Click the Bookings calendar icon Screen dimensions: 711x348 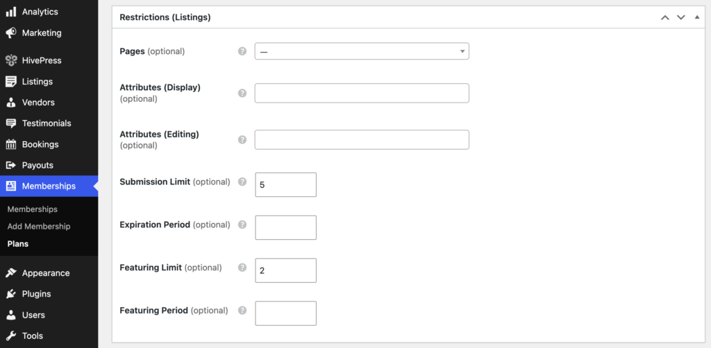(11, 145)
